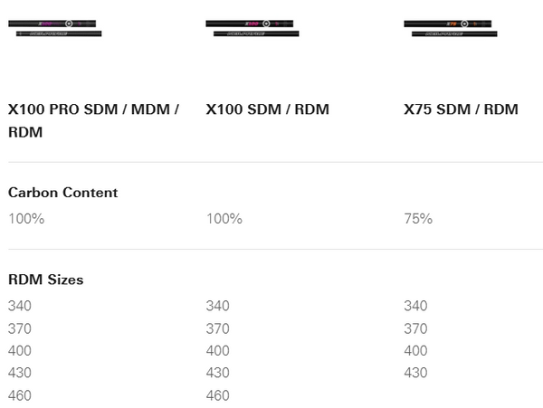The height and width of the screenshot is (408, 543).
Task: Select size 430 in the X100 SDM / RDM column
Action: coord(217,373)
